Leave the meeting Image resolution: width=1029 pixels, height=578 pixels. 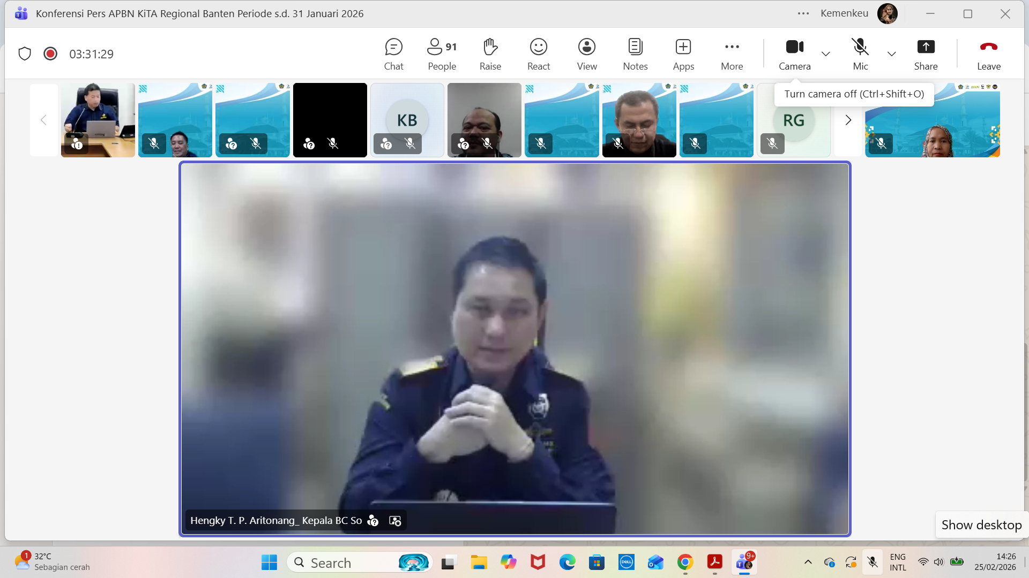click(x=988, y=54)
